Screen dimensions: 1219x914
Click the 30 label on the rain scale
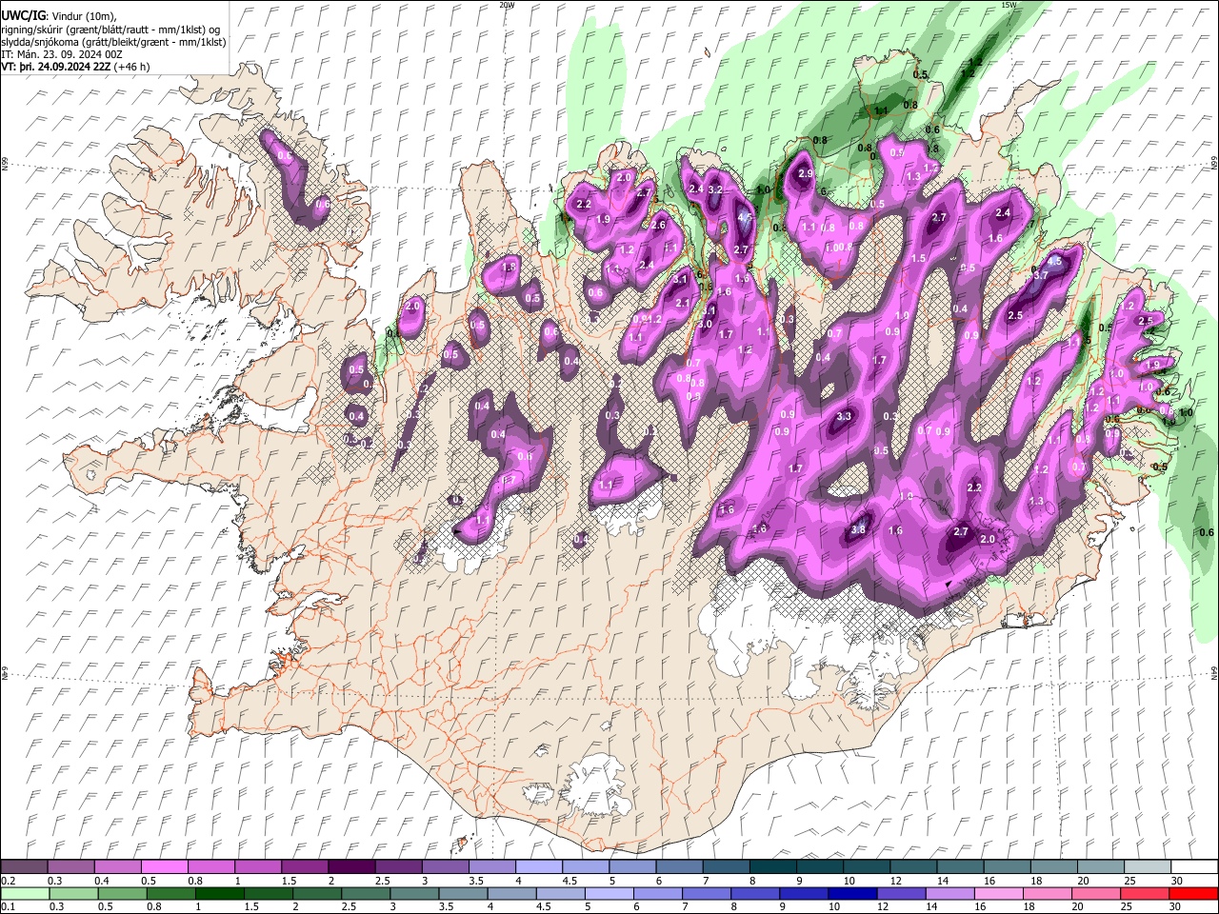[1175, 907]
